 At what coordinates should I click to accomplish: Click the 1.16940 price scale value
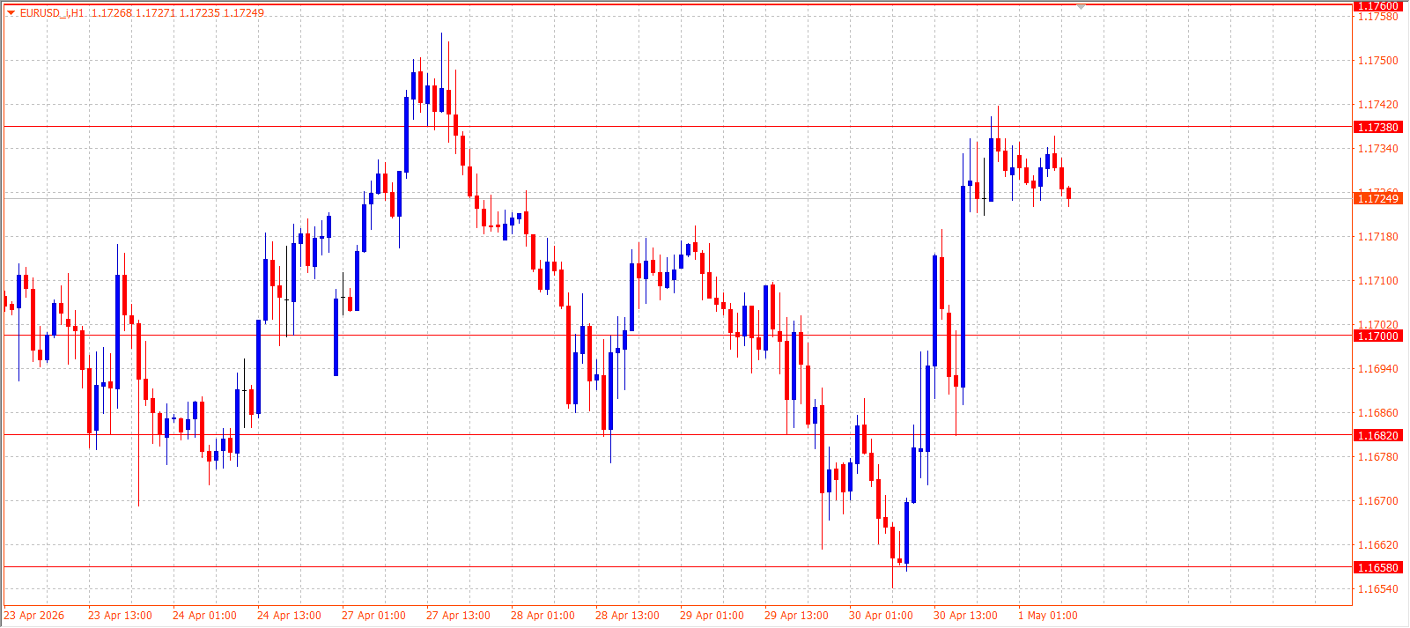pos(1378,369)
